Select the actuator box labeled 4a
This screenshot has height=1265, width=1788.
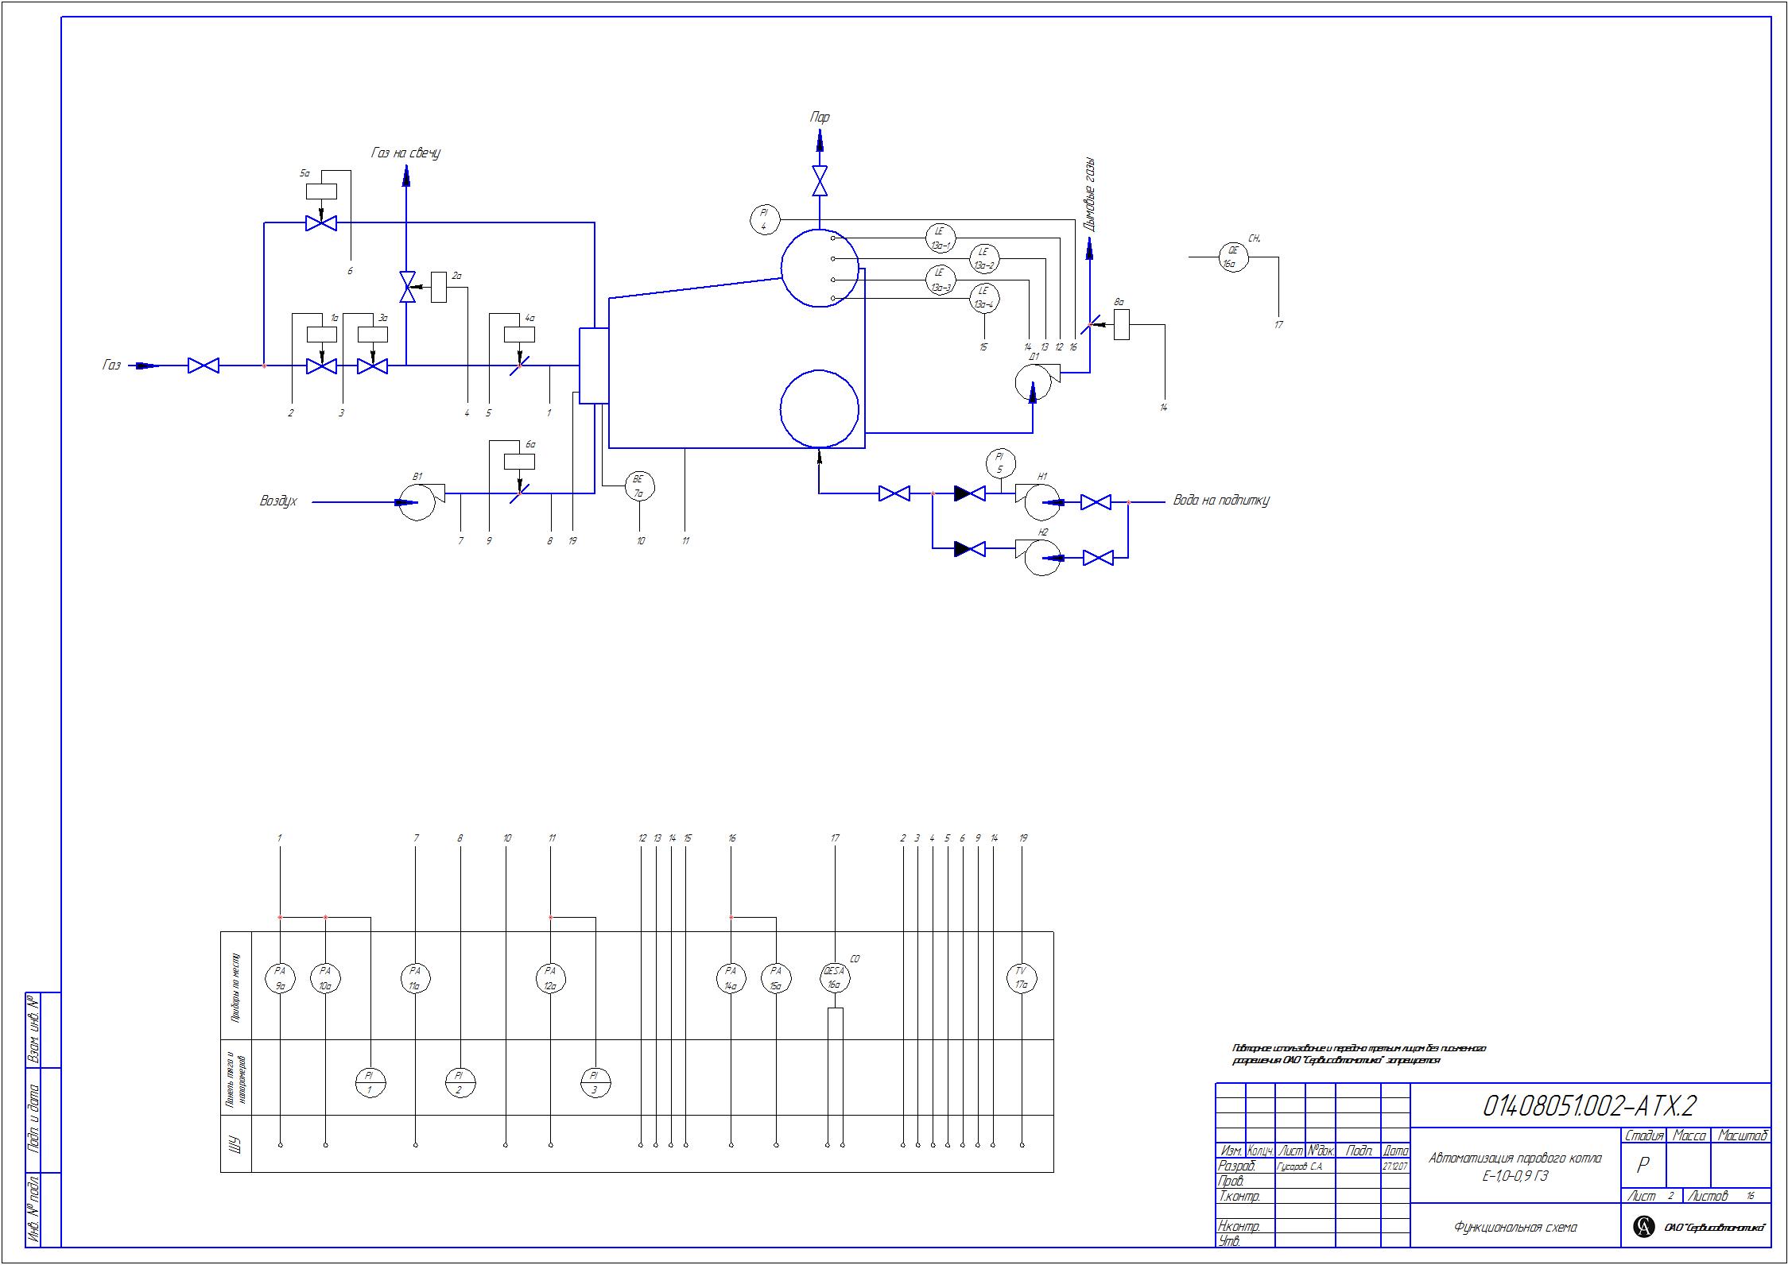pos(519,334)
